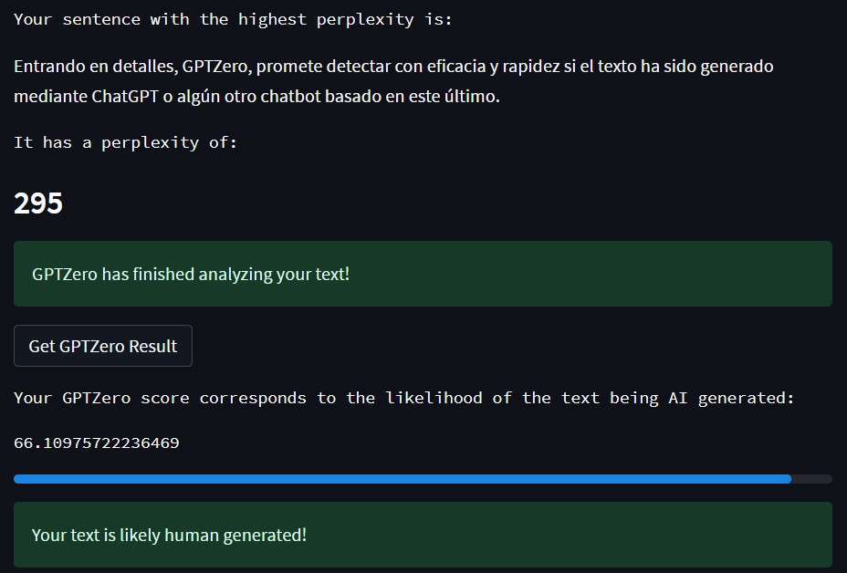Select the 'Your text is likely human generated!' banner
Viewport: 847px width, 573px height.
pyautogui.click(x=423, y=535)
